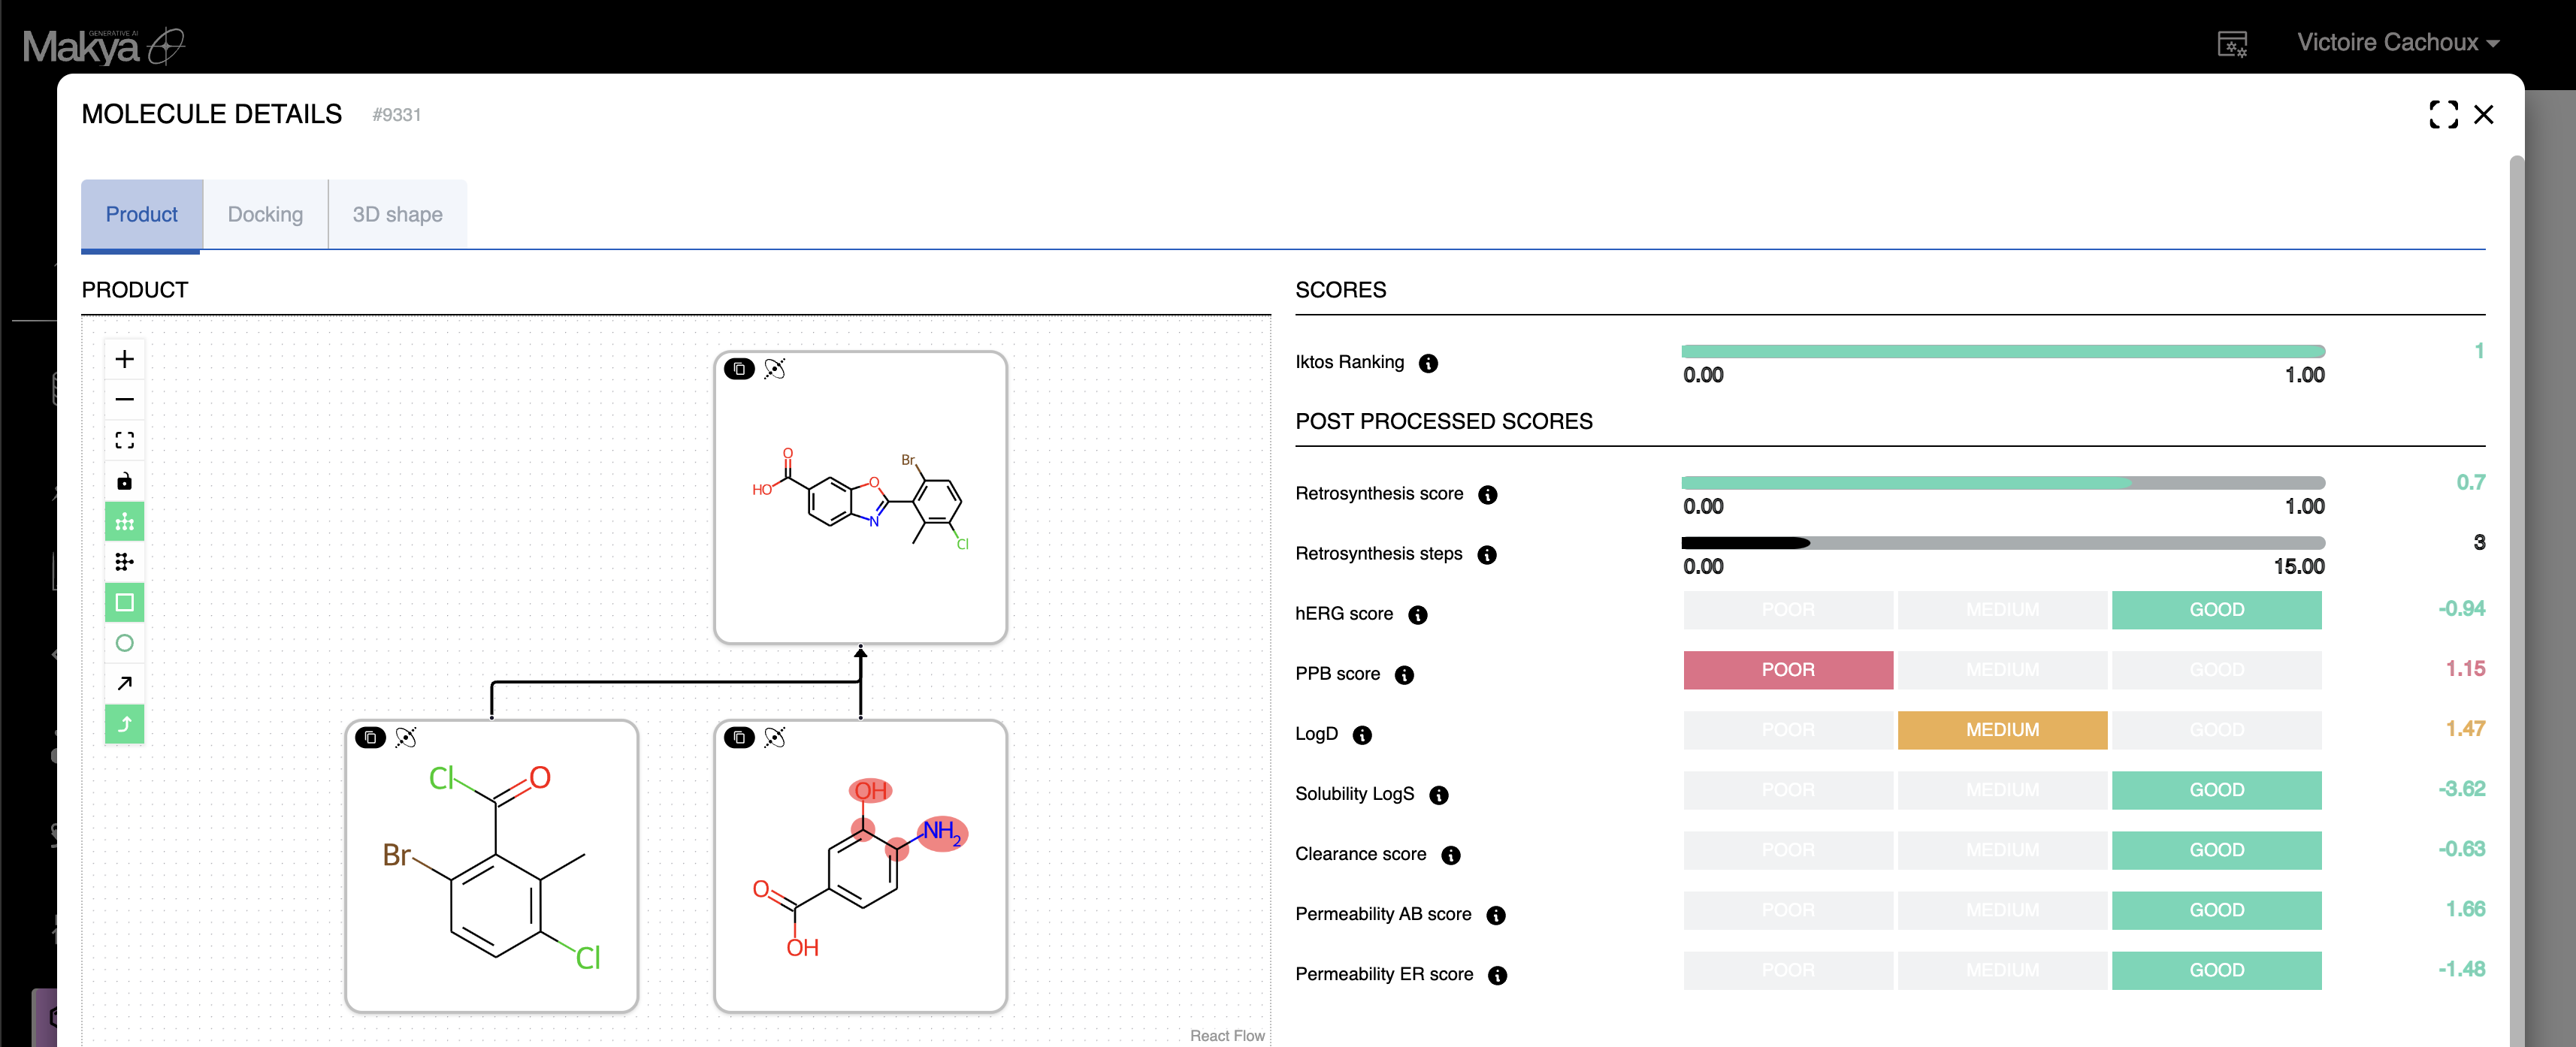
Task: Show info for the hERG score
Action: click(x=1417, y=614)
